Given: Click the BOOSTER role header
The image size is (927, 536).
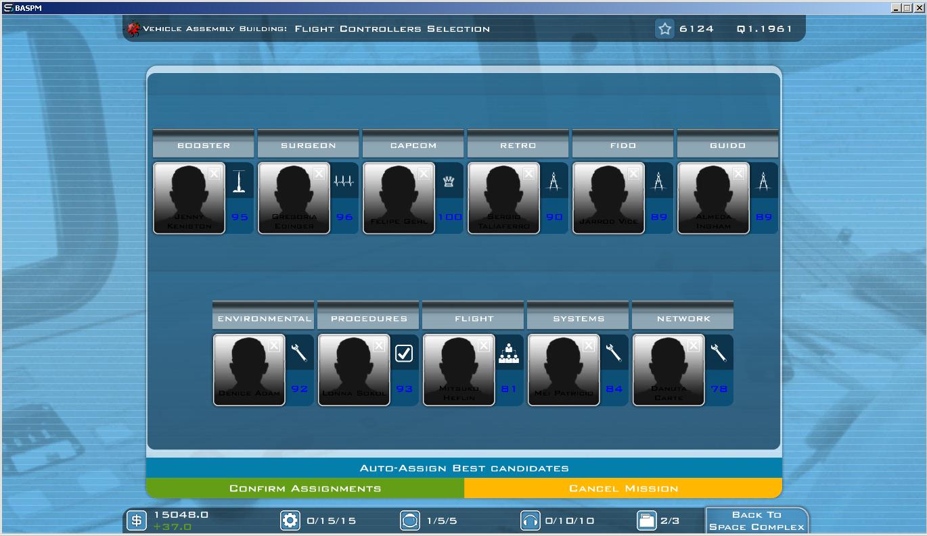Looking at the screenshot, I should [204, 144].
